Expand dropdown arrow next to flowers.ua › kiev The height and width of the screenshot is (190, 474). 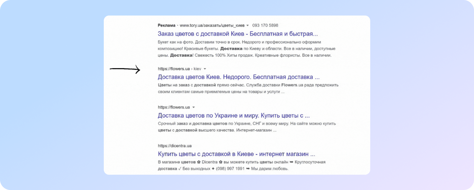tap(205, 69)
